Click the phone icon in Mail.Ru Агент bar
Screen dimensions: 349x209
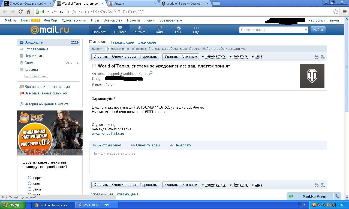[337, 196]
